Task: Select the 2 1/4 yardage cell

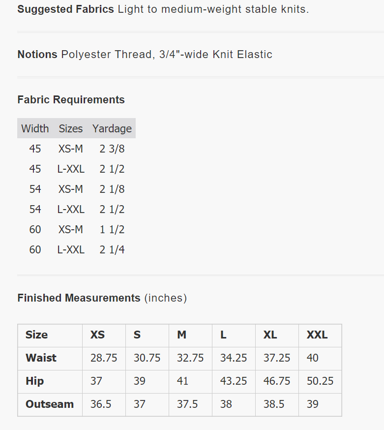Action: pos(112,249)
